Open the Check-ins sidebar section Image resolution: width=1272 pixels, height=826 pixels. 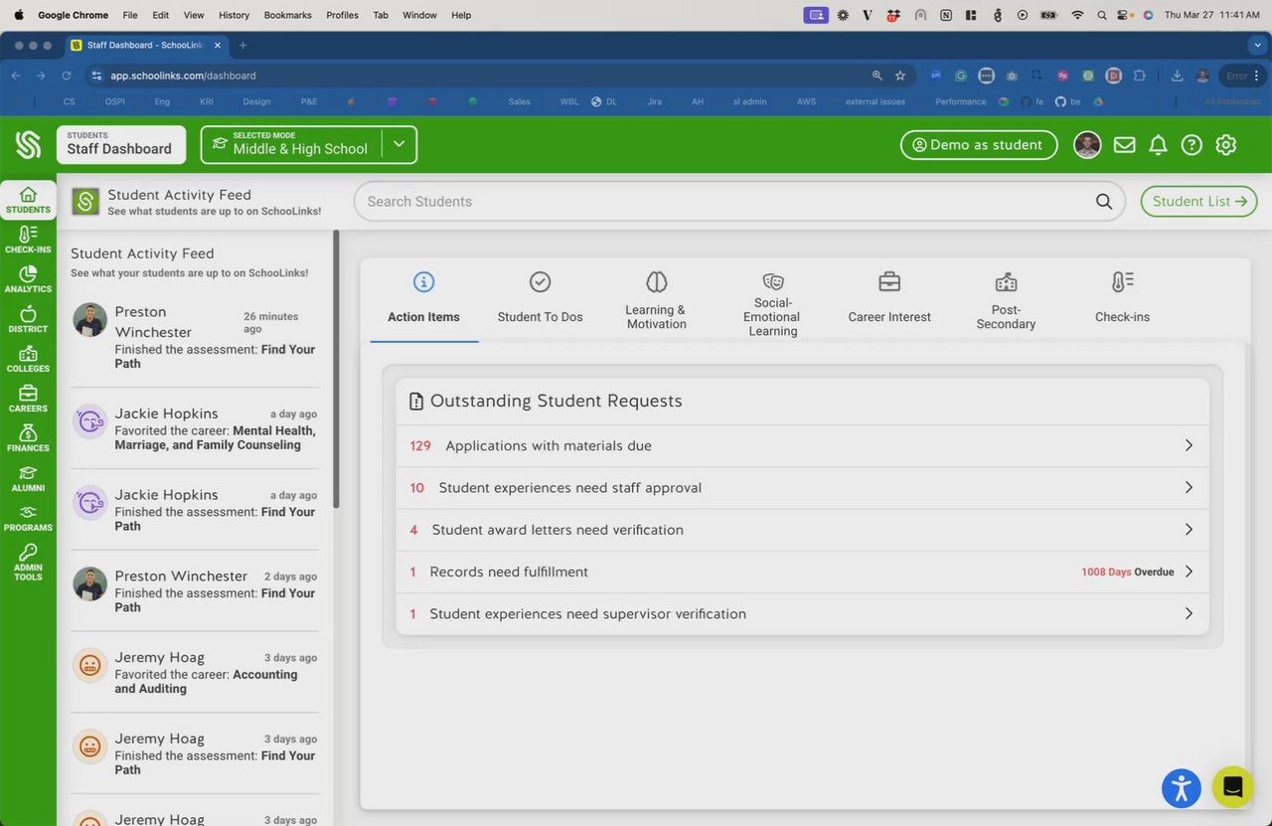point(28,240)
